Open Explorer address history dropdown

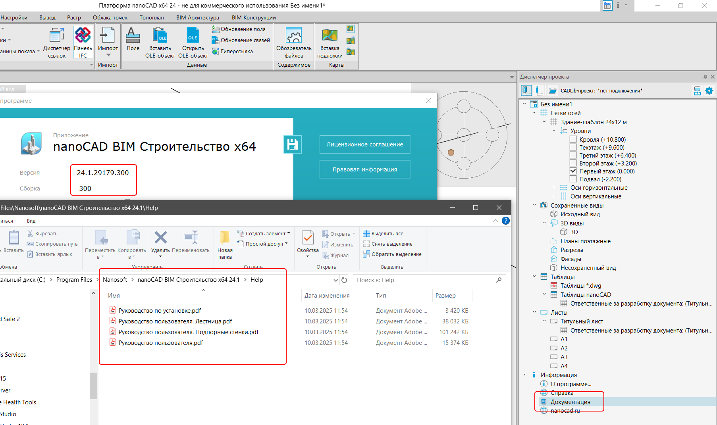tap(336, 280)
